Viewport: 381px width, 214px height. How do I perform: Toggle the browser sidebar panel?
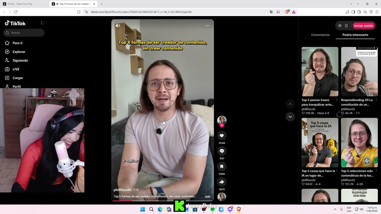click(x=353, y=12)
